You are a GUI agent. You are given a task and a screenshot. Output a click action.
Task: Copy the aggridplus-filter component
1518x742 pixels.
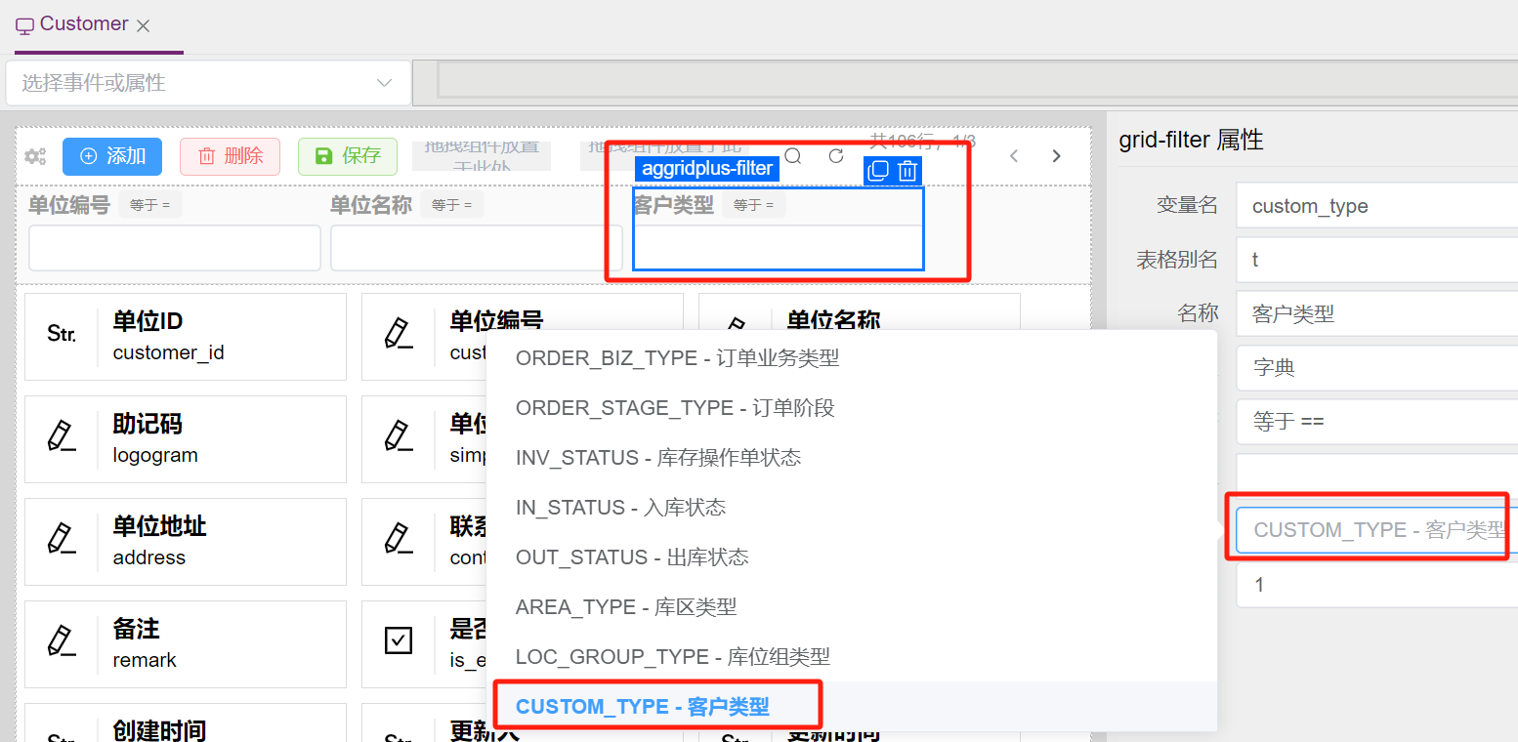coord(878,171)
